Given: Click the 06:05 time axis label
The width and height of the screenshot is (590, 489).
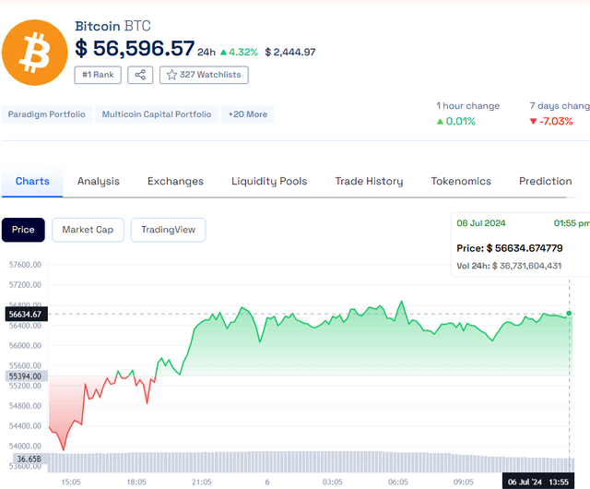Looking at the screenshot, I should pyautogui.click(x=398, y=483).
